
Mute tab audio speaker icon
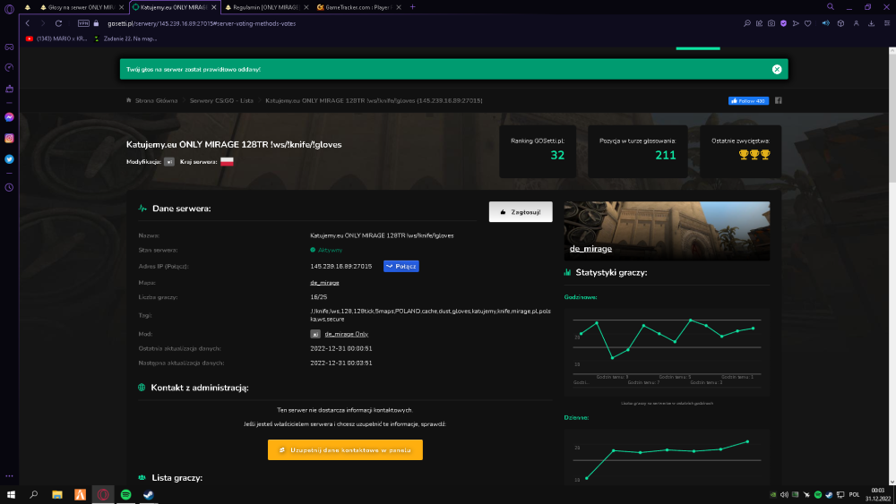(826, 23)
